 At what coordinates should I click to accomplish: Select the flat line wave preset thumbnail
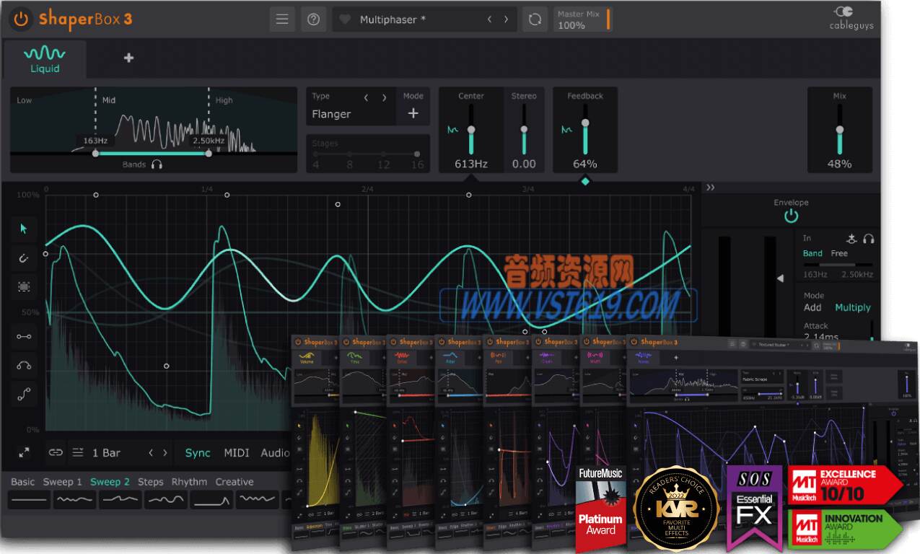[x=28, y=499]
